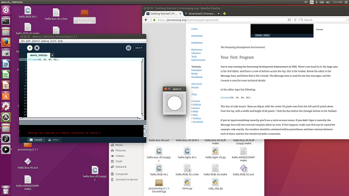Open the Debug menu in Processing
Viewport: 349px width, 196px height.
45,41
